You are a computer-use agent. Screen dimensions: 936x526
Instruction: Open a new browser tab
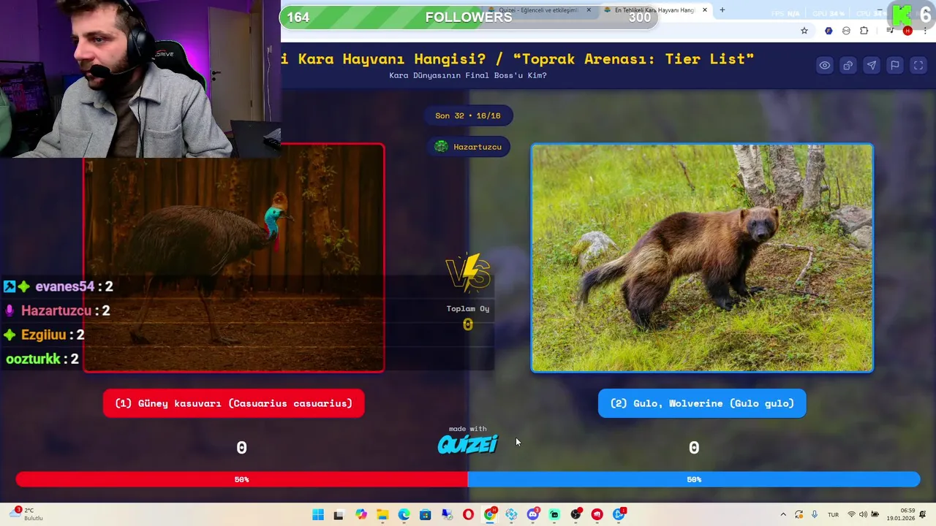click(x=722, y=10)
